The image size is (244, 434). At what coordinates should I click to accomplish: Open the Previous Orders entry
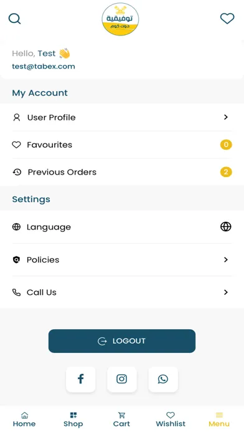(x=122, y=172)
